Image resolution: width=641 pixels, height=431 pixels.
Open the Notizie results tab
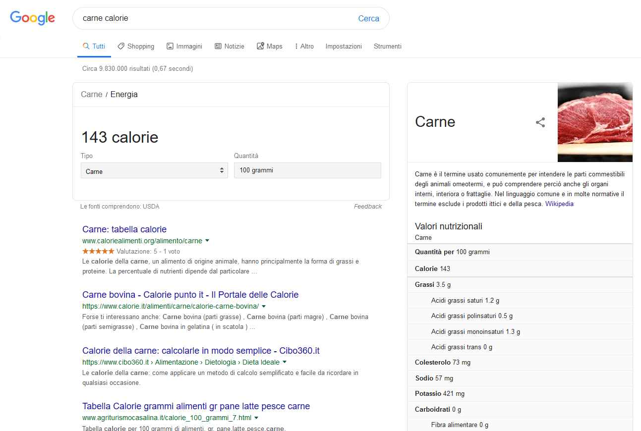[x=230, y=46]
